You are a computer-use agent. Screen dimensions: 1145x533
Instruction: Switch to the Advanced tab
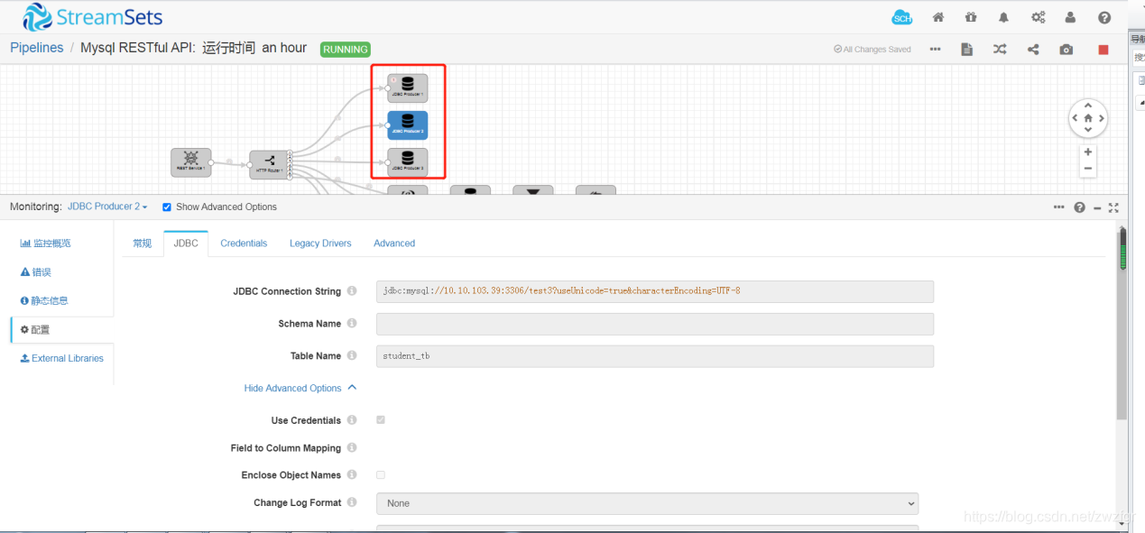coord(394,244)
